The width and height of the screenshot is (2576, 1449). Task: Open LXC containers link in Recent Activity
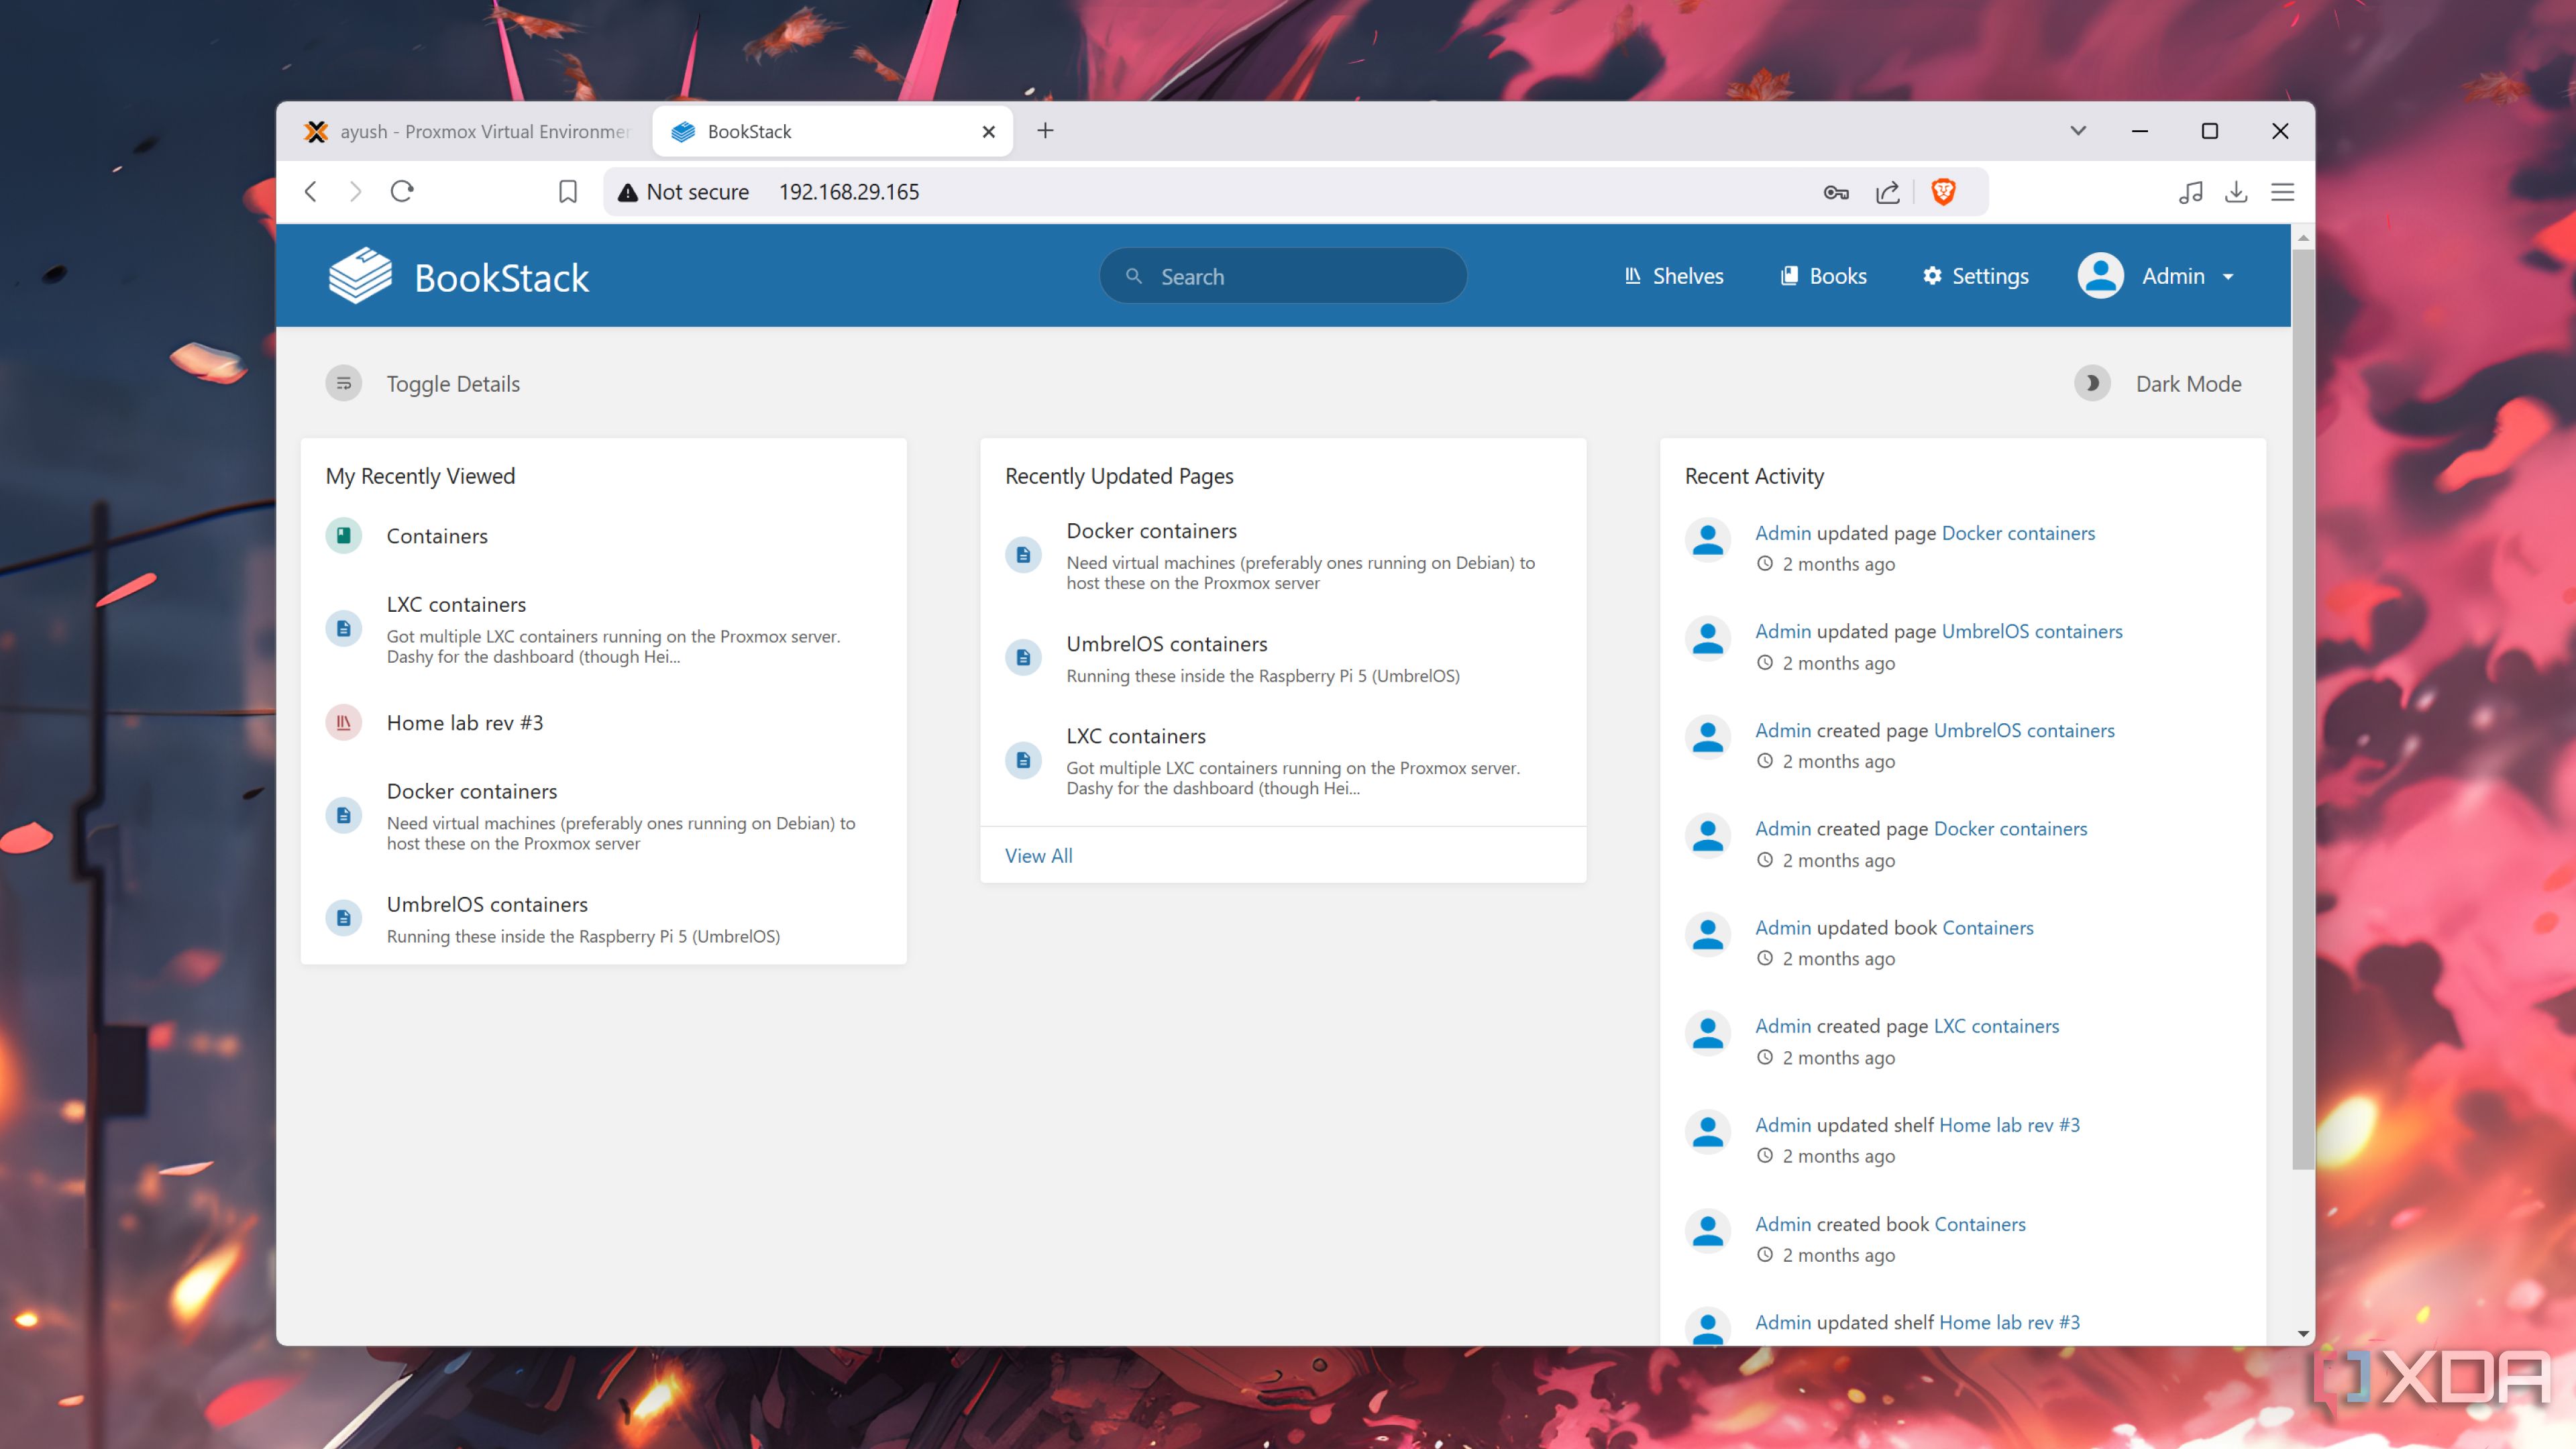tap(1996, 1026)
